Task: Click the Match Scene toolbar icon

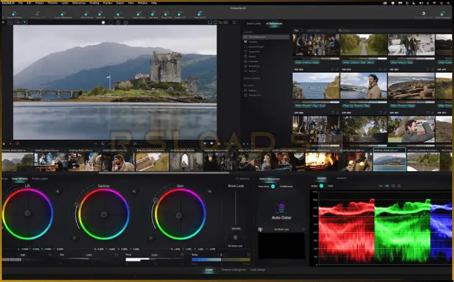Action: pos(86,14)
